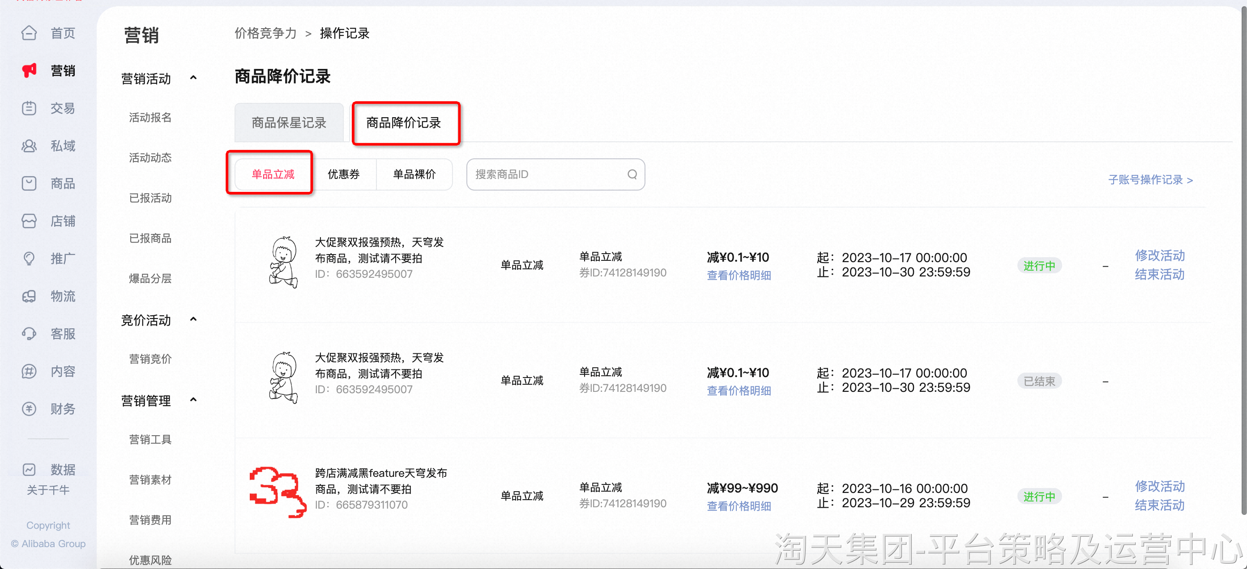Open 优惠风险 in the sidebar

point(150,560)
